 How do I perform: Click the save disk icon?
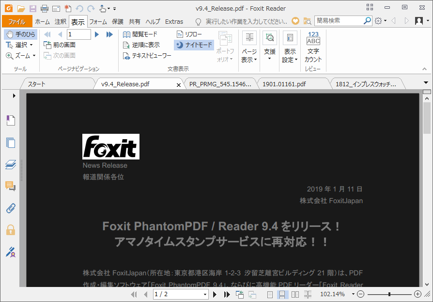click(x=33, y=9)
